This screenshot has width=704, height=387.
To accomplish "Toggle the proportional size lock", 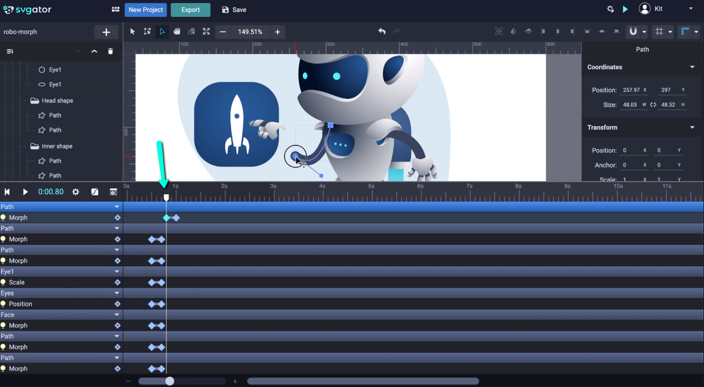I will [653, 104].
